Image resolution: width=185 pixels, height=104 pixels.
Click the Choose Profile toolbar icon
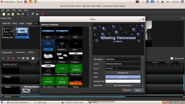(x=33, y=14)
